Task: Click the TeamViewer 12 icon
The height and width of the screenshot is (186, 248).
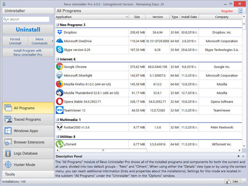Action: (59, 110)
